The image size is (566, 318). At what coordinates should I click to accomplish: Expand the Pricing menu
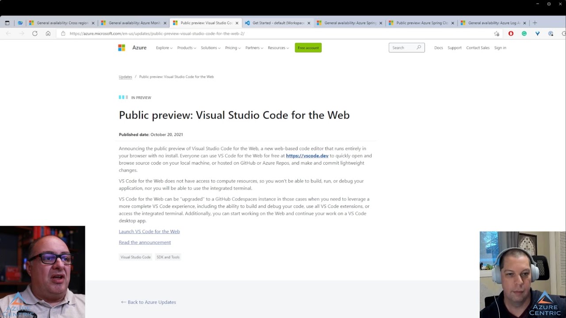(233, 48)
